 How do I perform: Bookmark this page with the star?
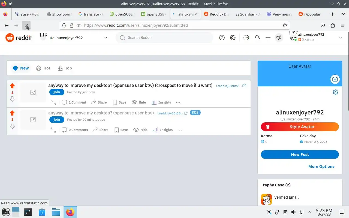click(x=285, y=25)
